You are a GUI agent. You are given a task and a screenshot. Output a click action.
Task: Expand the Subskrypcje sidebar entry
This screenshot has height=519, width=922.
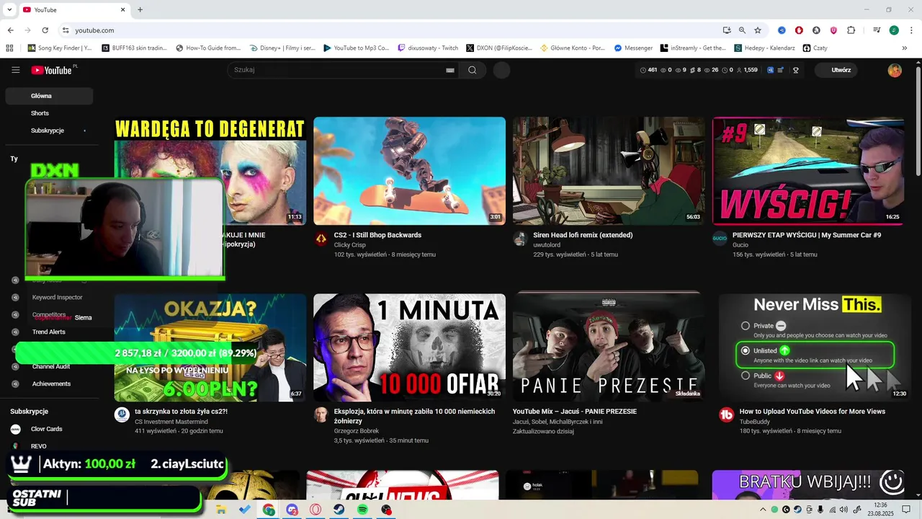[x=49, y=130]
